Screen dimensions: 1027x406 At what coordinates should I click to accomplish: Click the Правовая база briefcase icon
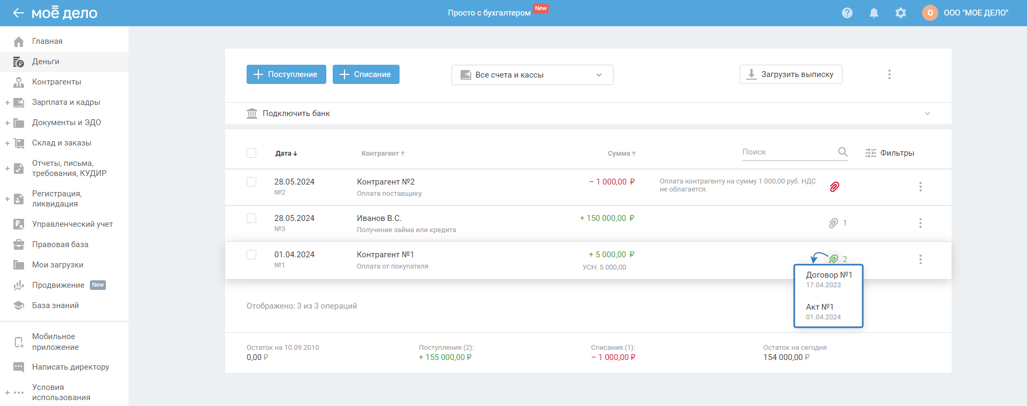[19, 244]
